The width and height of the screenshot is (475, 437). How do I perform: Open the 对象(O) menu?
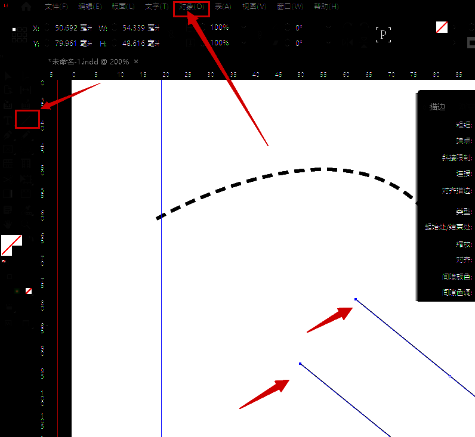(x=192, y=7)
